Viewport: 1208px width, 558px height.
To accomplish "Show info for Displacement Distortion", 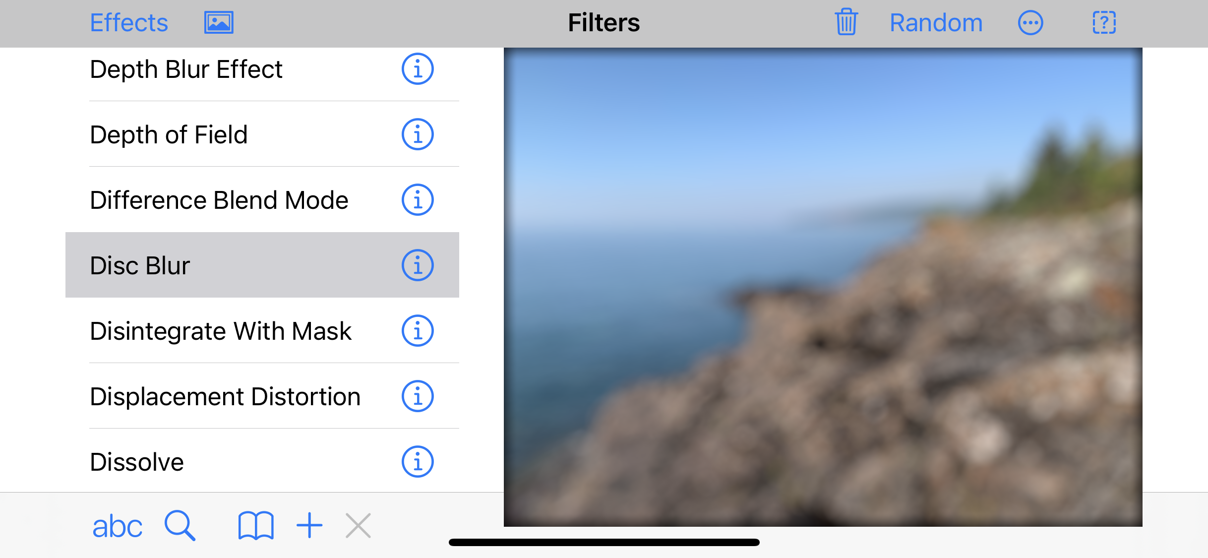I will [x=418, y=396].
